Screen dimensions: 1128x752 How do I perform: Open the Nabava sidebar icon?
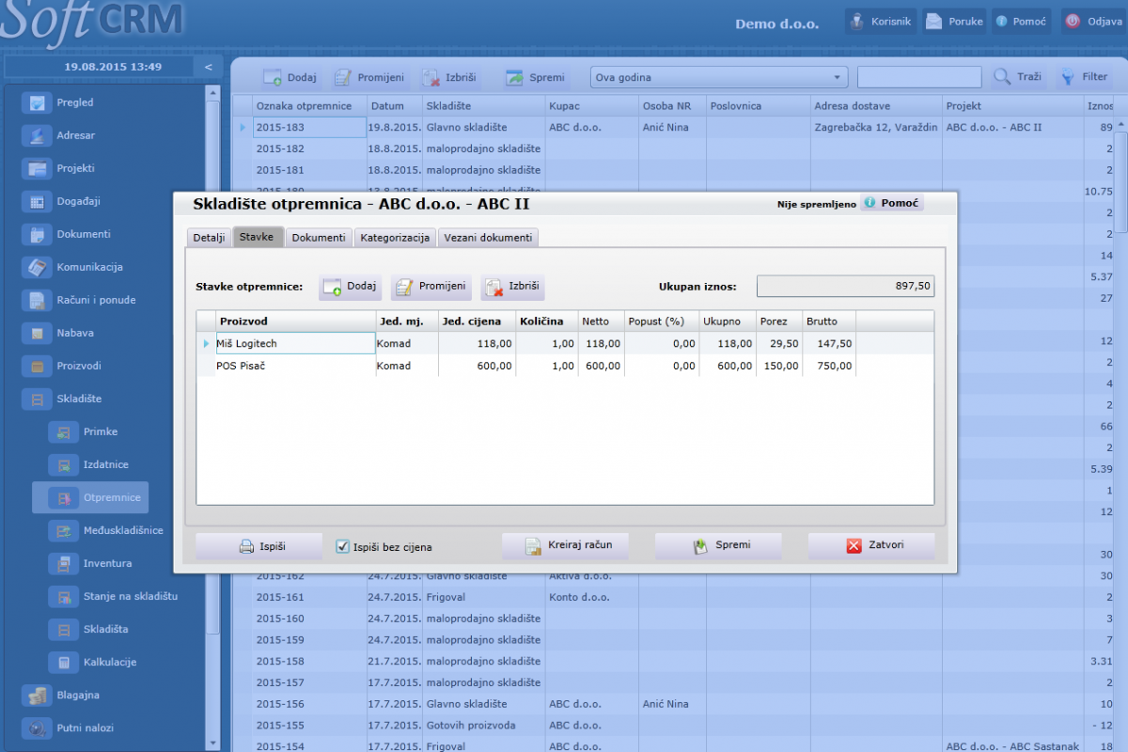point(37,333)
